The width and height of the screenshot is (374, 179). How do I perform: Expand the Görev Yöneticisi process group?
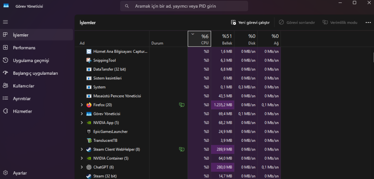(82, 114)
